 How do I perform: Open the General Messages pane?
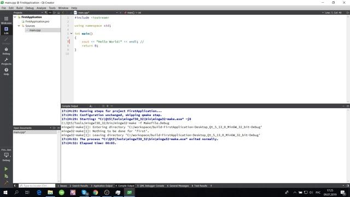pyautogui.click(x=178, y=186)
